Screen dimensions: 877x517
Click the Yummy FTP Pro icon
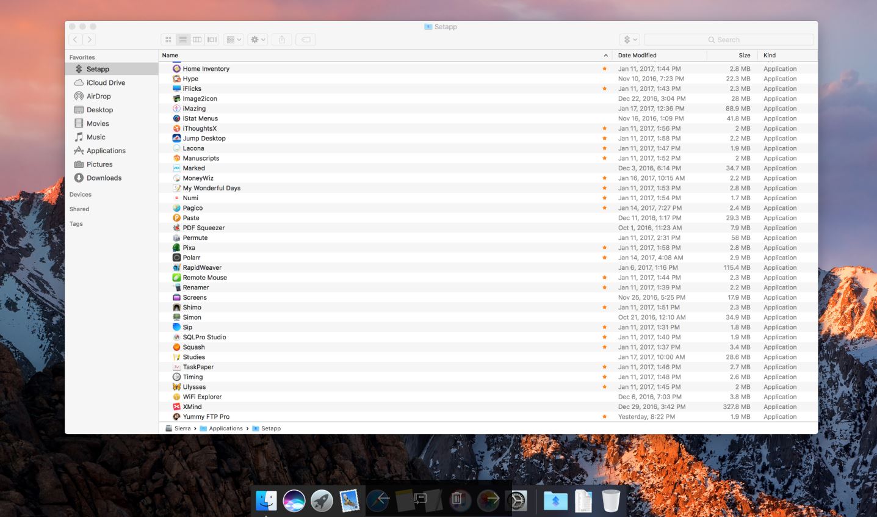[x=176, y=417]
